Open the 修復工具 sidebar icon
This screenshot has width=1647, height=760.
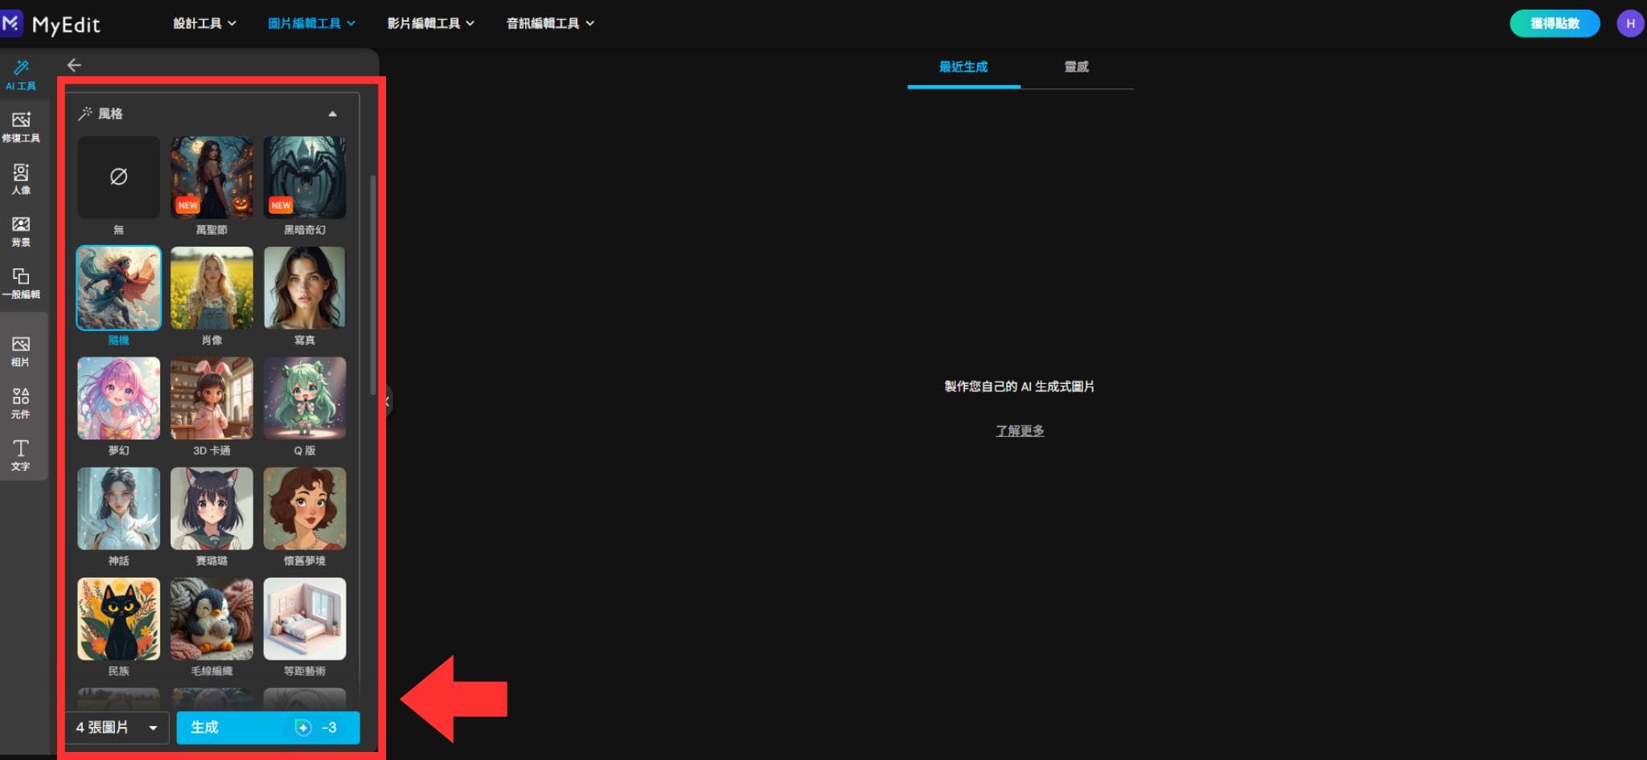(x=21, y=127)
